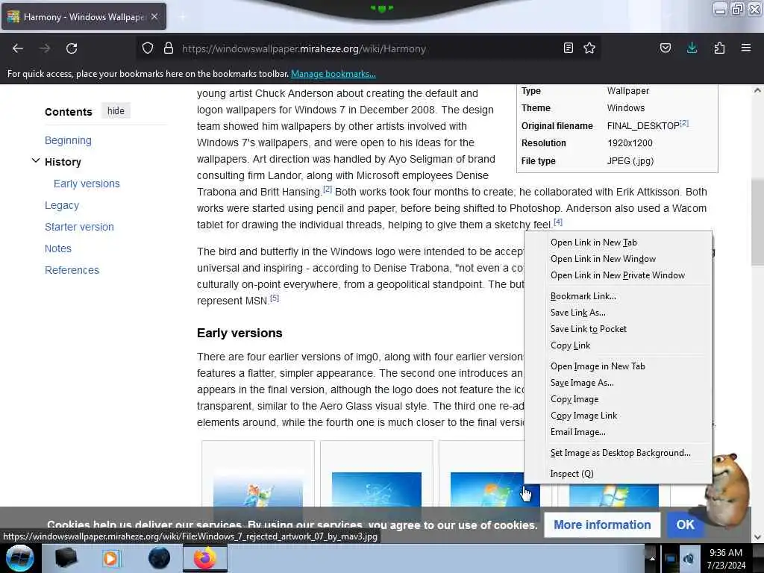Show hidden system tray icons

[x=651, y=559]
